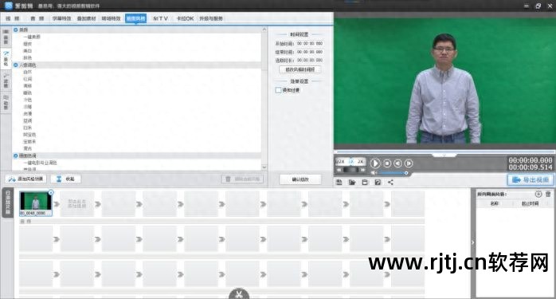This screenshot has height=299, width=556.
Task: Click the new project icon below the preview
Action: tap(339, 182)
